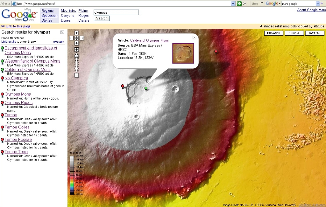Open the Google toolbar logo menu
This screenshot has height=207, width=326.
tap(273, 3)
